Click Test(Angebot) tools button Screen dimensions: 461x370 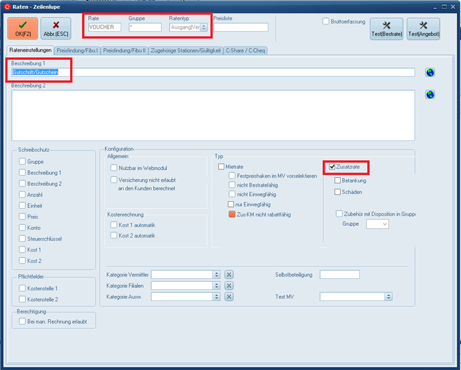click(423, 28)
